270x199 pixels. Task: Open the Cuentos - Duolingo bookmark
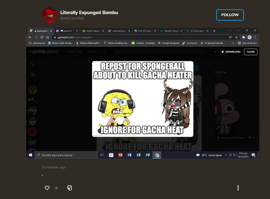[143, 43]
